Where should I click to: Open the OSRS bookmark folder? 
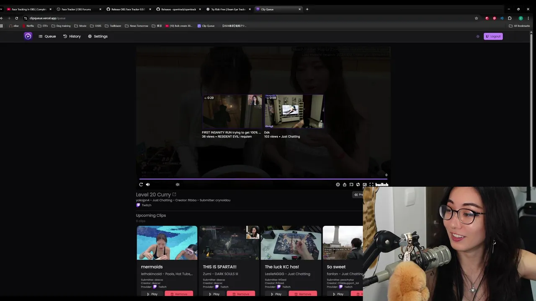click(x=95, y=26)
